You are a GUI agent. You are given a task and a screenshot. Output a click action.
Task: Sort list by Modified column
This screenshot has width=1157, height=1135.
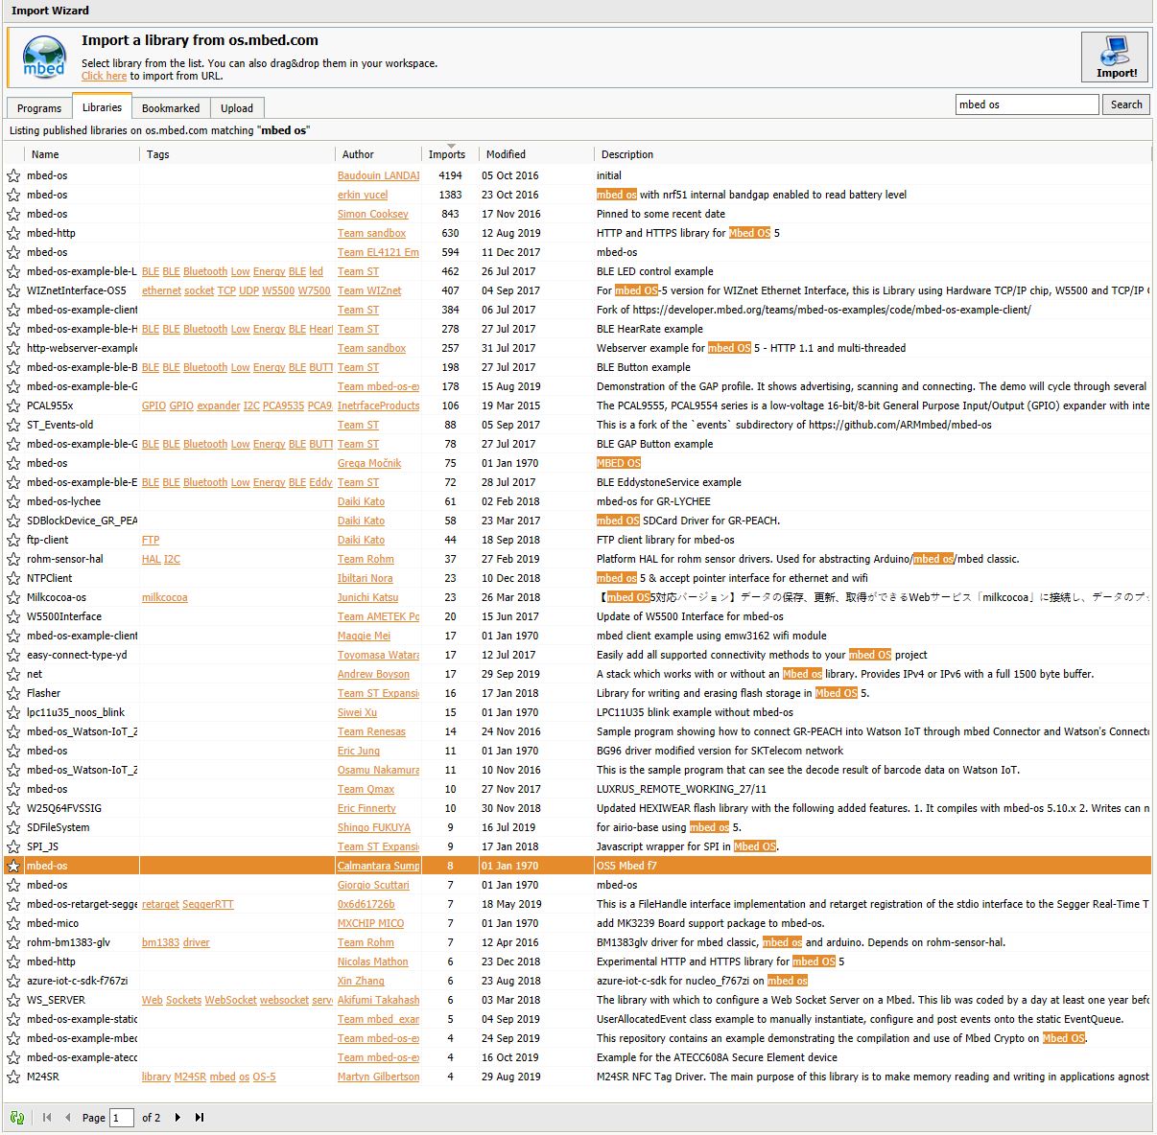(506, 154)
